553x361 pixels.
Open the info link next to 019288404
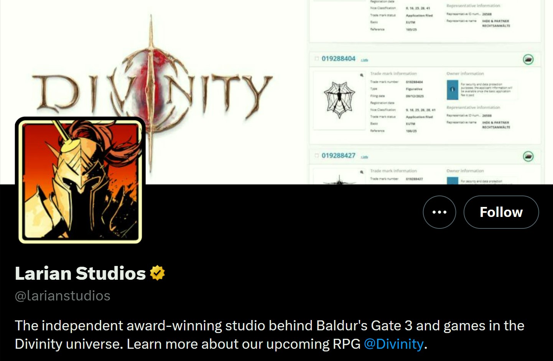pos(364,60)
